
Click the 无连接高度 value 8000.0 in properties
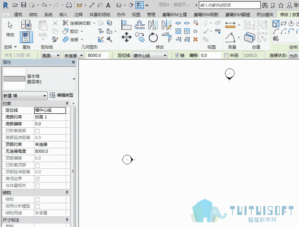tap(50, 151)
